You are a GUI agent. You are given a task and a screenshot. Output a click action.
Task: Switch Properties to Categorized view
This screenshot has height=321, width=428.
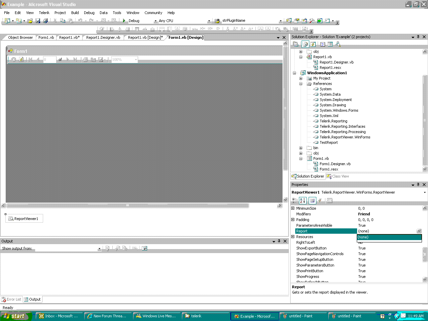click(295, 201)
